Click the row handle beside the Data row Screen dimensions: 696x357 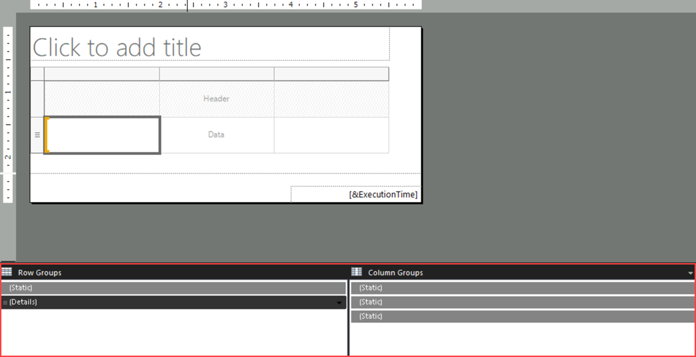pyautogui.click(x=38, y=134)
